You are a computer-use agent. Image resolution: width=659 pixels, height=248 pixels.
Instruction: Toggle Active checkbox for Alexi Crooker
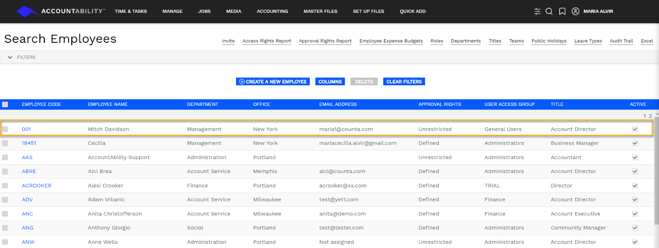pyautogui.click(x=635, y=186)
